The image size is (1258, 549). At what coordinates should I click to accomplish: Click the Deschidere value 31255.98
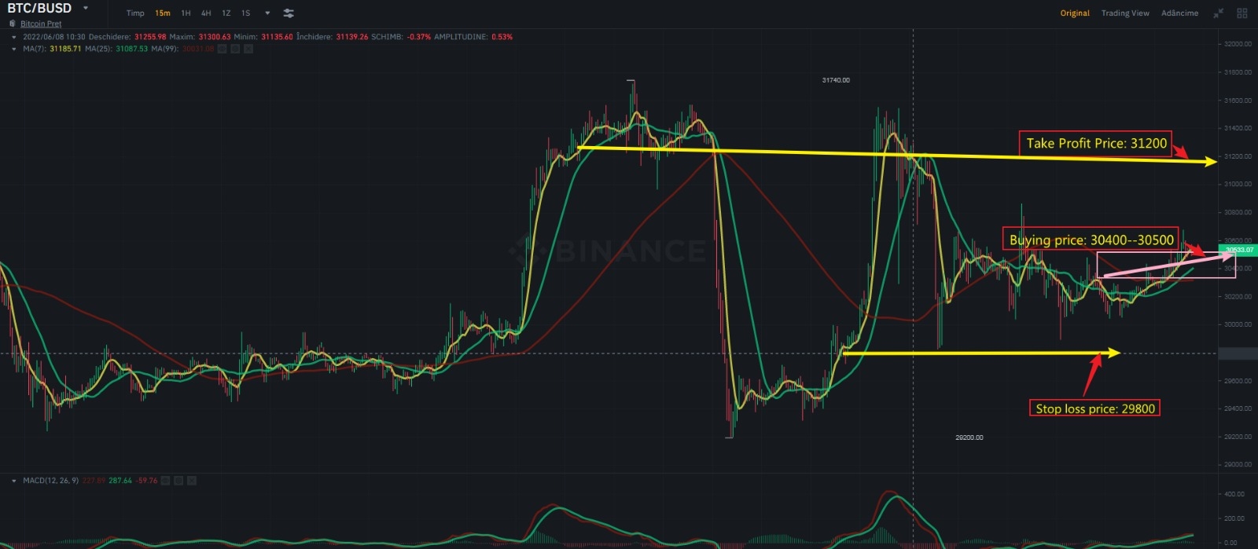point(150,37)
